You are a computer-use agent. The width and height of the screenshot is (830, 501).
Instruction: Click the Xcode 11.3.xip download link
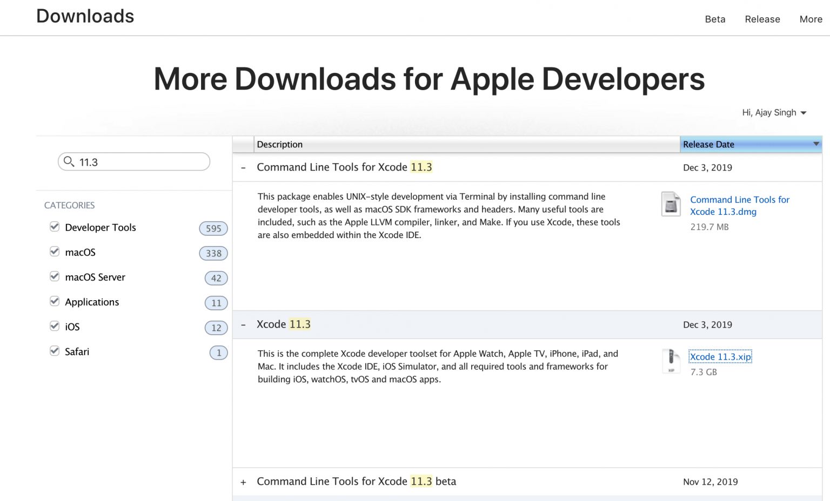tap(720, 357)
